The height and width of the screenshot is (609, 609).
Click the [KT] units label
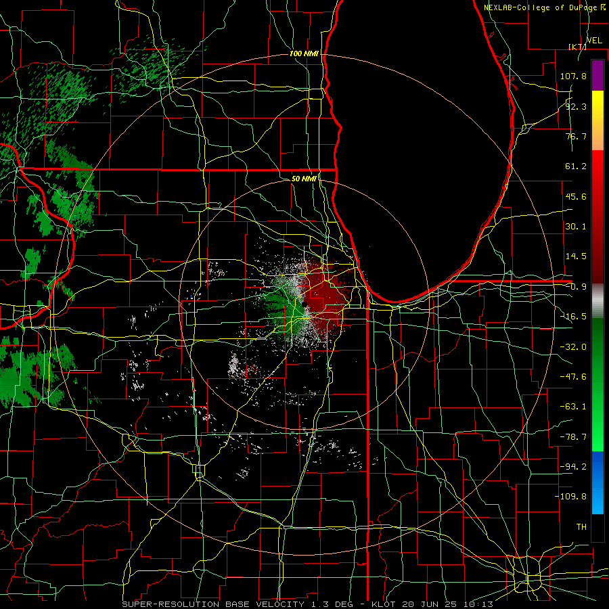[x=577, y=47]
